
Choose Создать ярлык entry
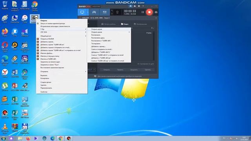62,82
